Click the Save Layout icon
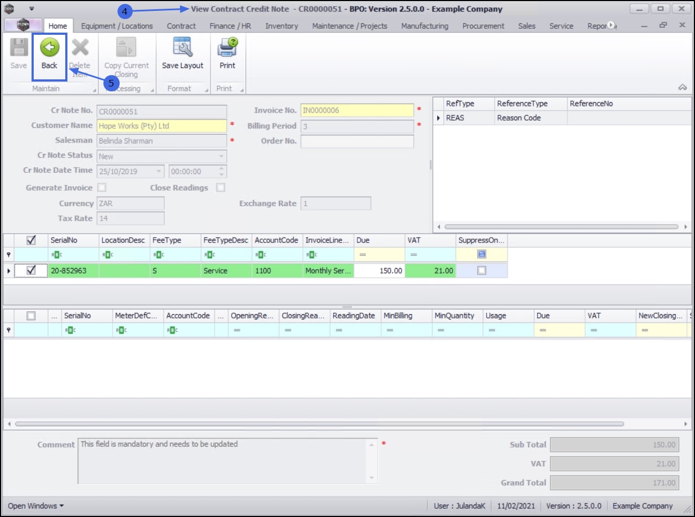Image resolution: width=695 pixels, height=517 pixels. [x=183, y=48]
